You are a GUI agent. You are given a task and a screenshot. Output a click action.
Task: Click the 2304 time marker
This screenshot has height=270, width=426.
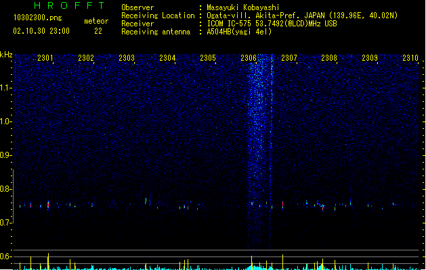tap(167, 58)
